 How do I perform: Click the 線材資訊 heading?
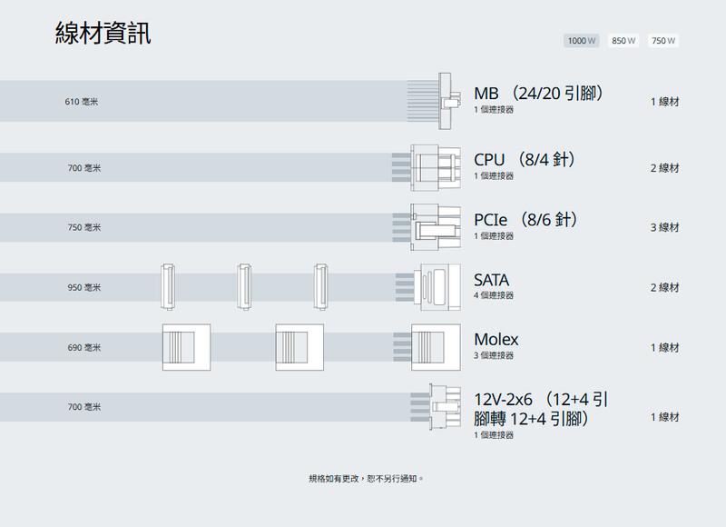tap(103, 34)
